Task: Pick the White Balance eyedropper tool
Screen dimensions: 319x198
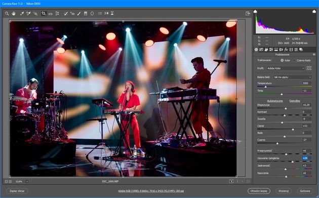Action: click(22, 14)
